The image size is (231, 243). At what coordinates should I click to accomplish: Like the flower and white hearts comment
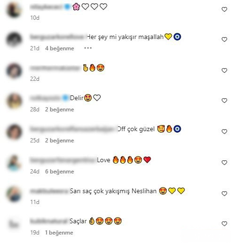tap(224, 9)
